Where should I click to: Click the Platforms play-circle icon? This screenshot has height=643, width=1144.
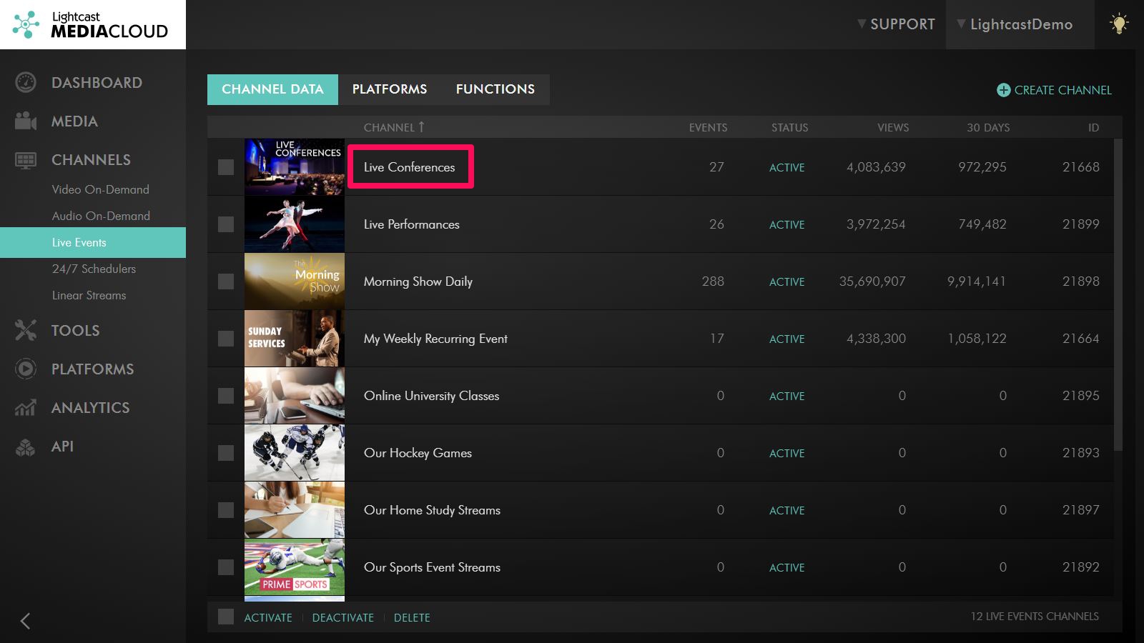pos(26,369)
